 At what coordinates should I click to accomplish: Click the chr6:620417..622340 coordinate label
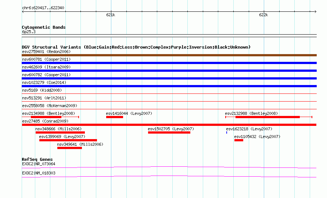pos(43,8)
